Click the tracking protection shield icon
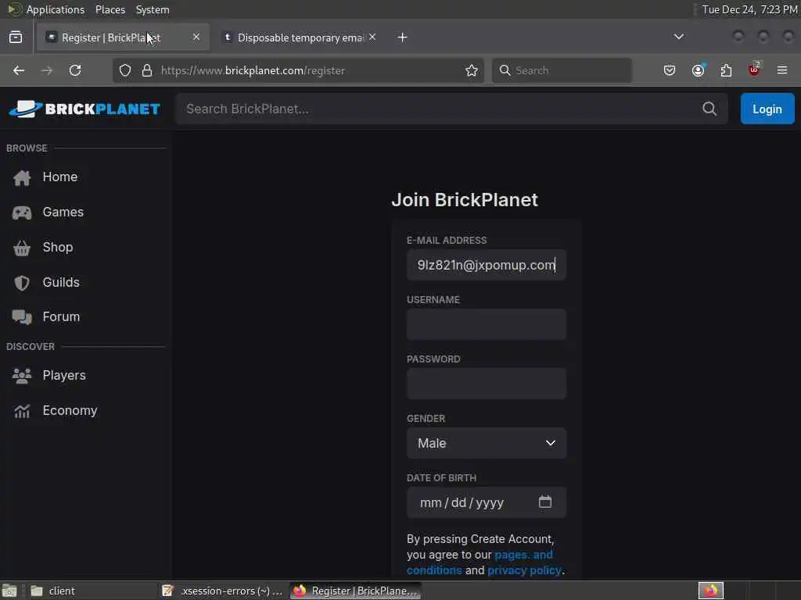This screenshot has height=600, width=801. click(x=125, y=70)
